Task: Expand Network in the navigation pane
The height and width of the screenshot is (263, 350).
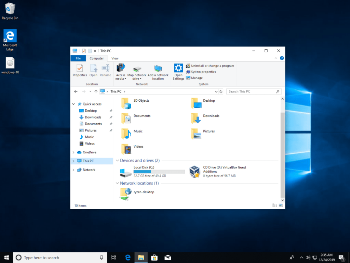Action: tap(74, 170)
